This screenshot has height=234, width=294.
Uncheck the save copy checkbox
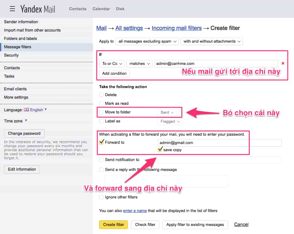pos(160,149)
